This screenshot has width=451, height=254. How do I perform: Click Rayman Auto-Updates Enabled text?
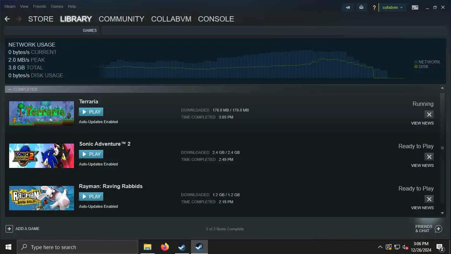click(98, 206)
